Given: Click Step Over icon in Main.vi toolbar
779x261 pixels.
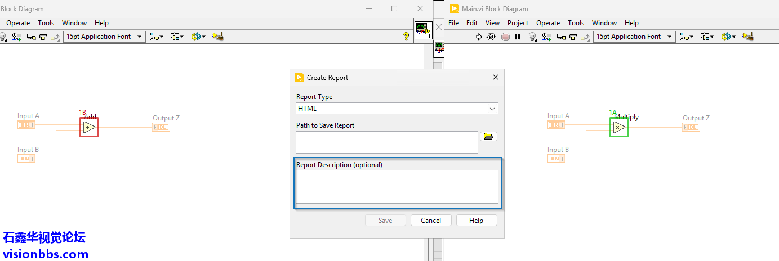Looking at the screenshot, I should 573,37.
